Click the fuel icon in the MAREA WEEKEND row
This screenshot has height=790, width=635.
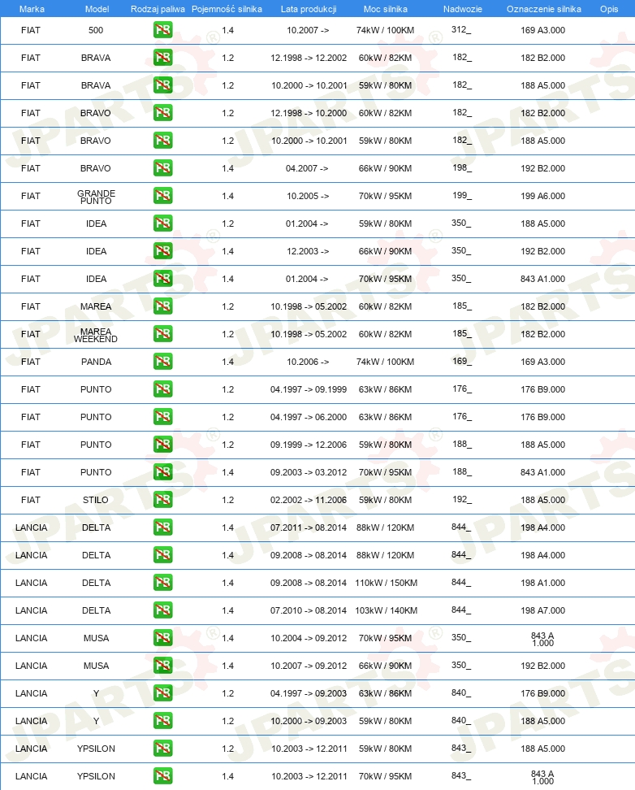pos(162,334)
